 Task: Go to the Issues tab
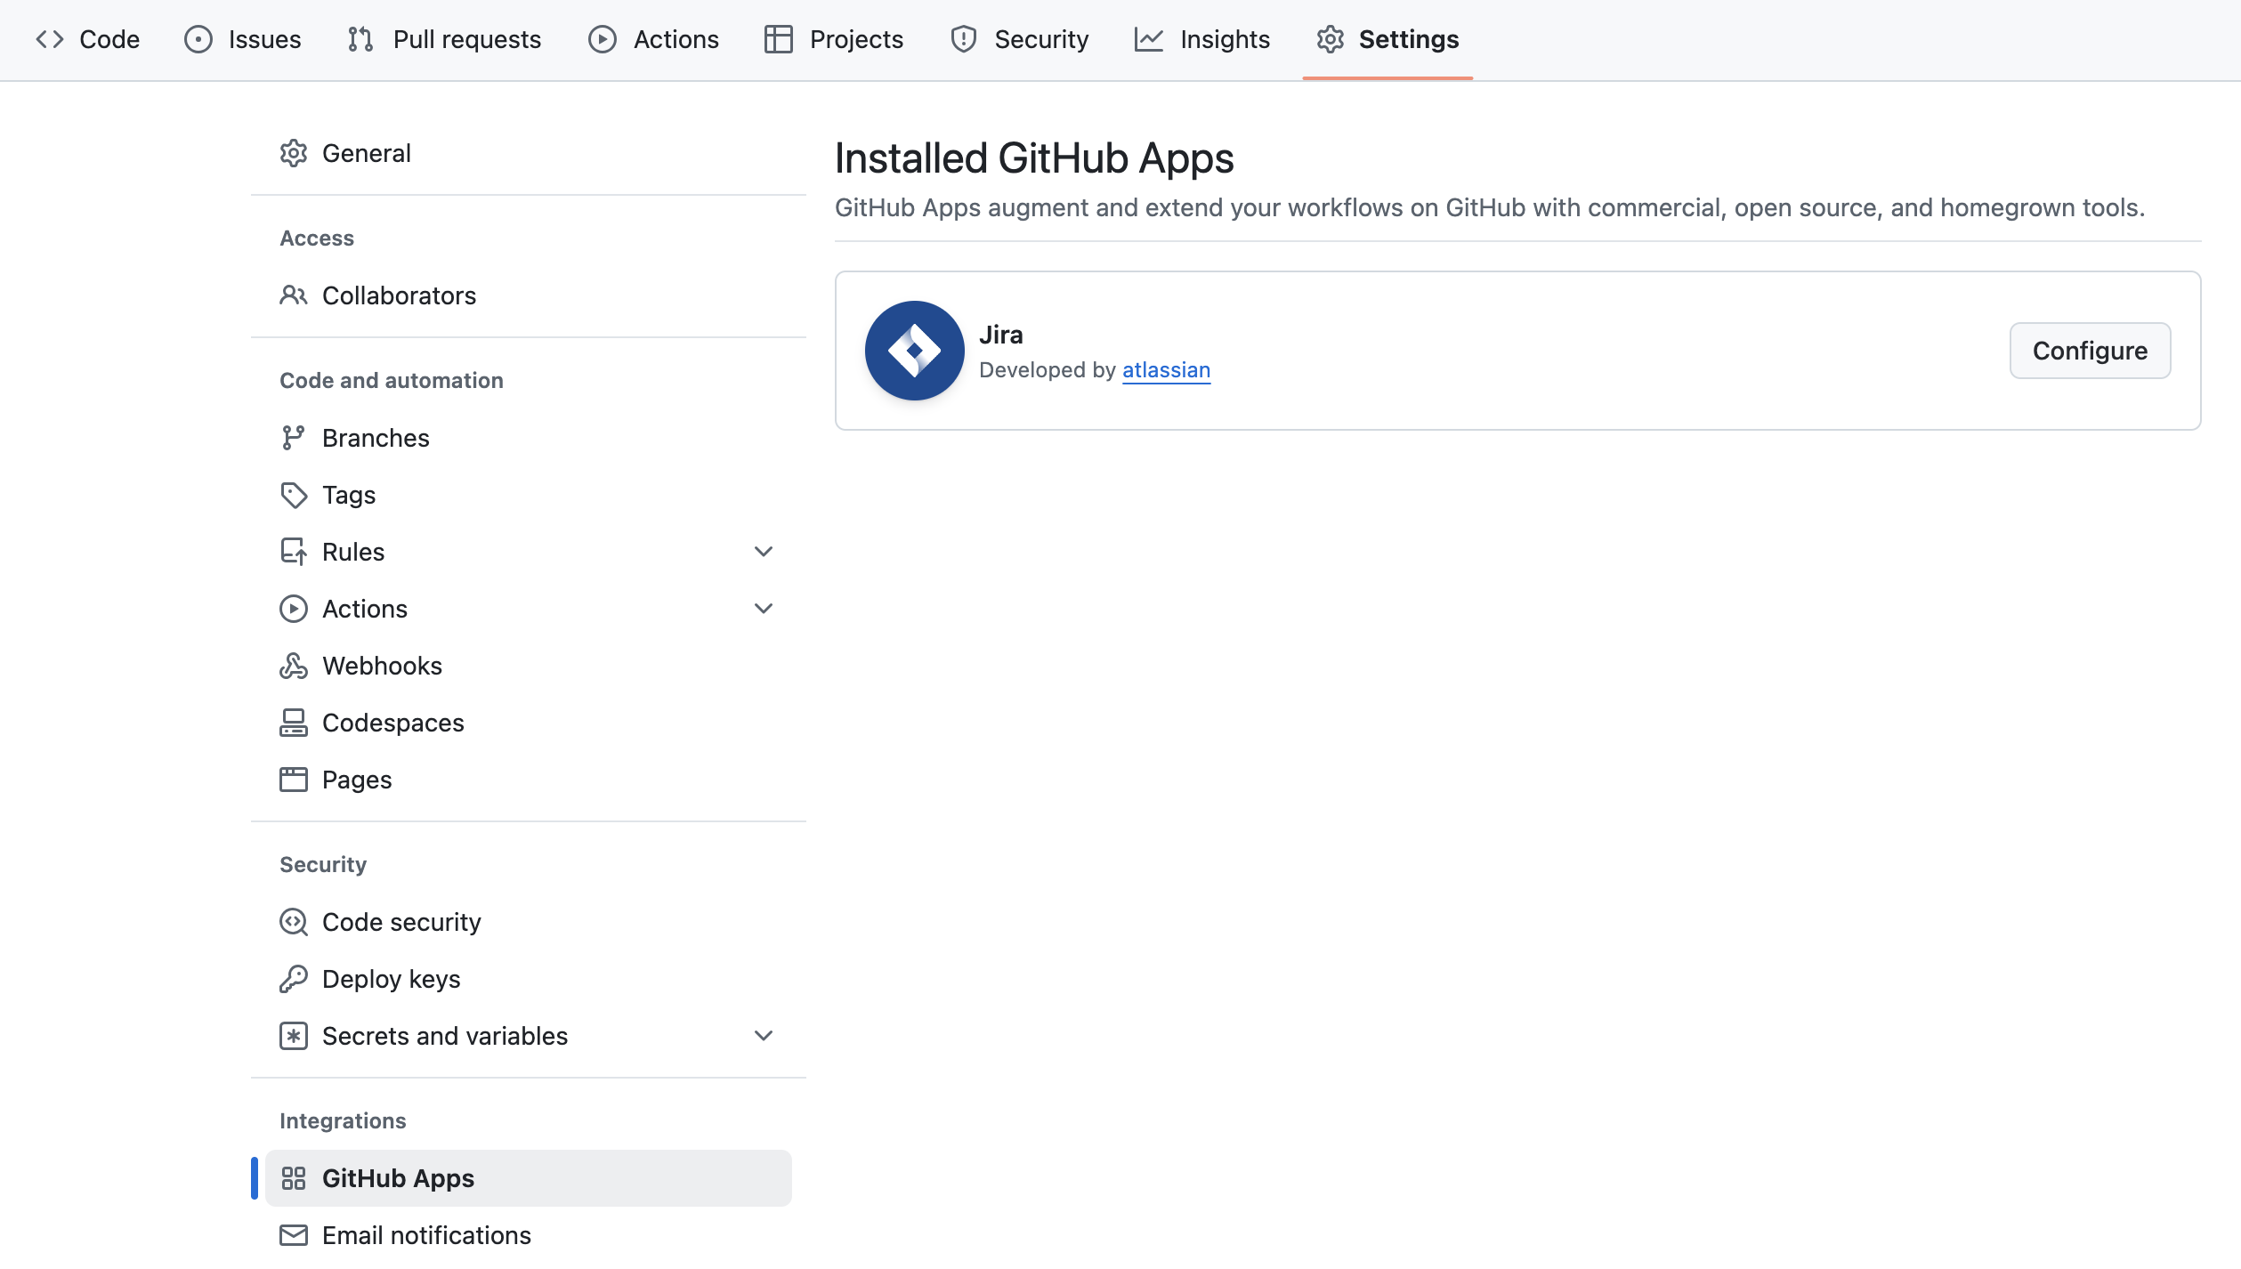(x=242, y=39)
